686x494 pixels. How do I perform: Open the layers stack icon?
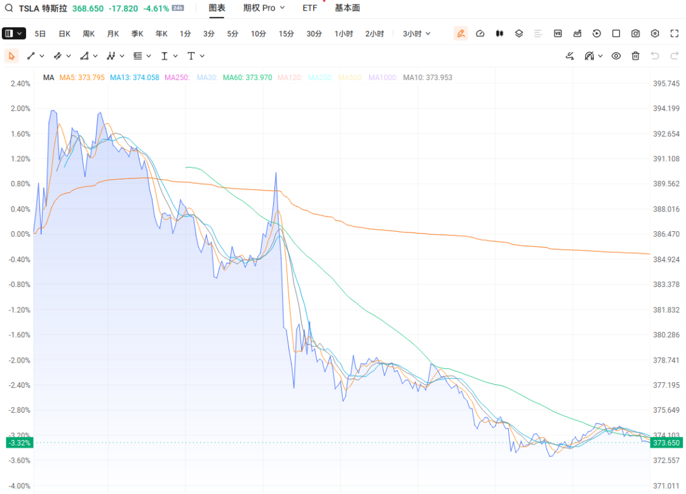[x=519, y=34]
